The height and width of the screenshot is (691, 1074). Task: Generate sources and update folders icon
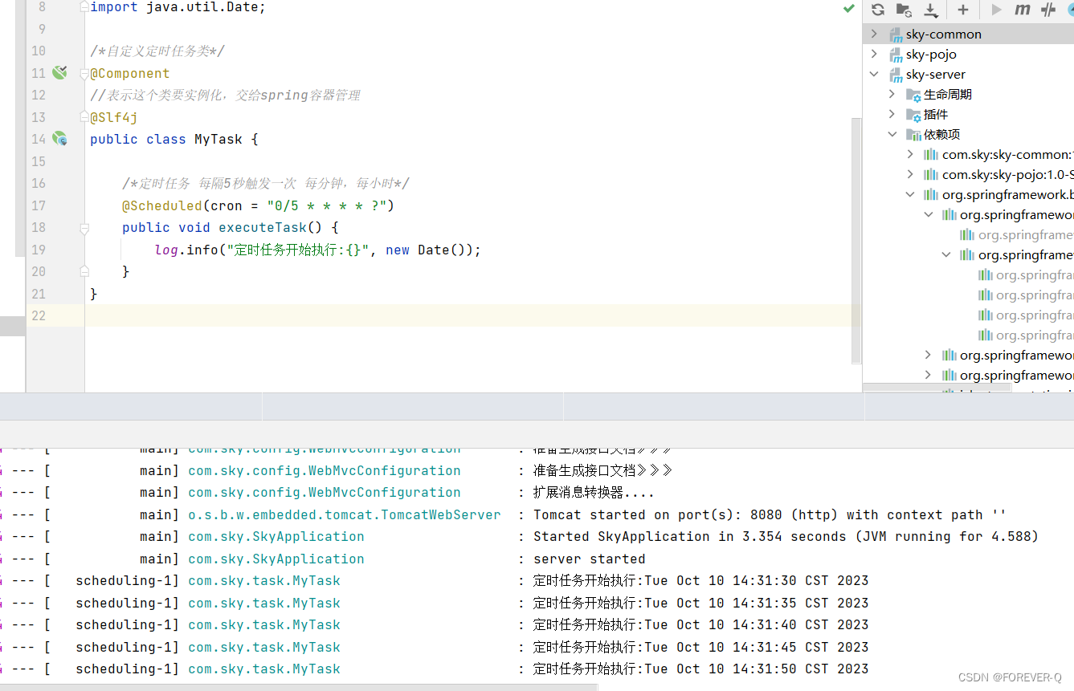coord(904,10)
